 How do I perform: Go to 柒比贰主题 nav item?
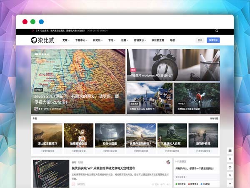[x=157, y=41]
